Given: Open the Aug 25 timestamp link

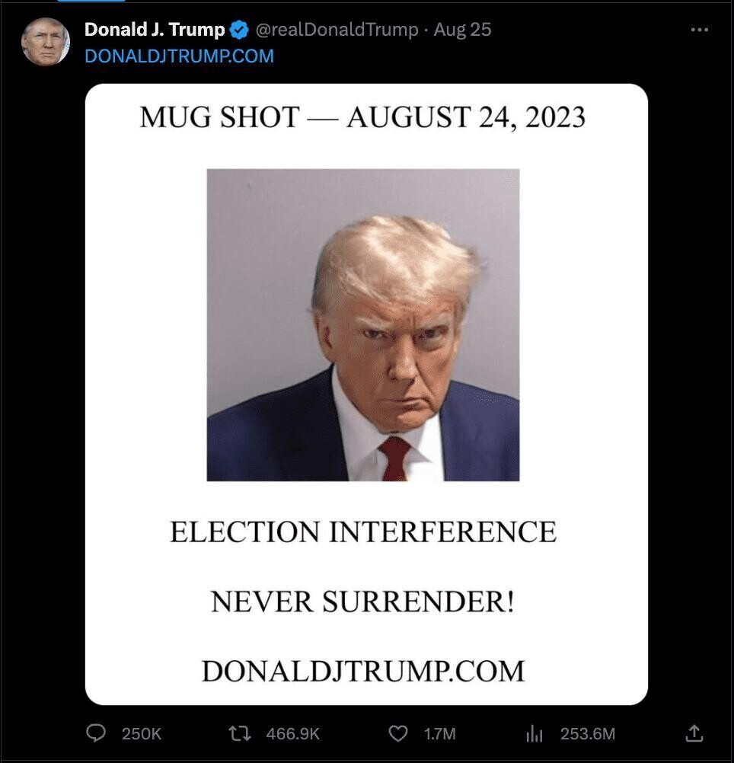Looking at the screenshot, I should [462, 30].
